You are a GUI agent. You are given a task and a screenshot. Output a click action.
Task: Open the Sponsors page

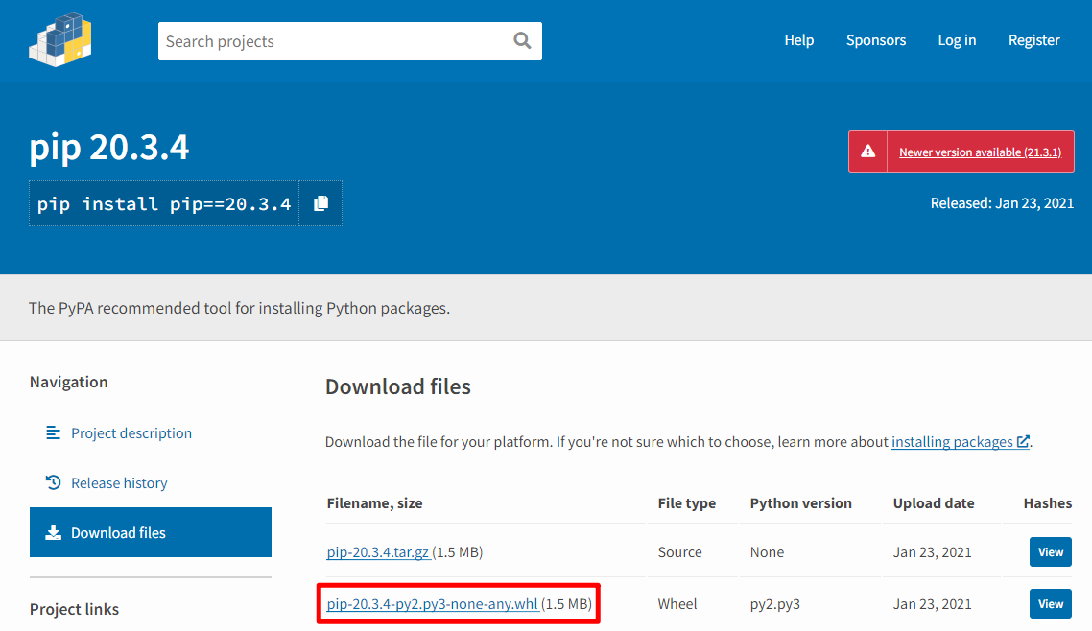(x=875, y=40)
